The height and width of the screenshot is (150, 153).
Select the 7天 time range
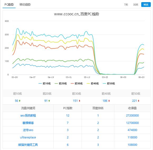tap(126, 5)
